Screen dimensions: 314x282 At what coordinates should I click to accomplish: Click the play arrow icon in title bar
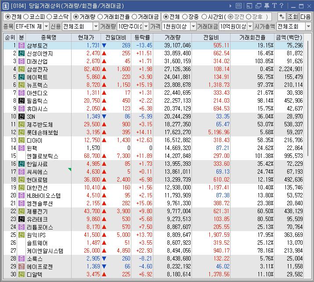231,6
